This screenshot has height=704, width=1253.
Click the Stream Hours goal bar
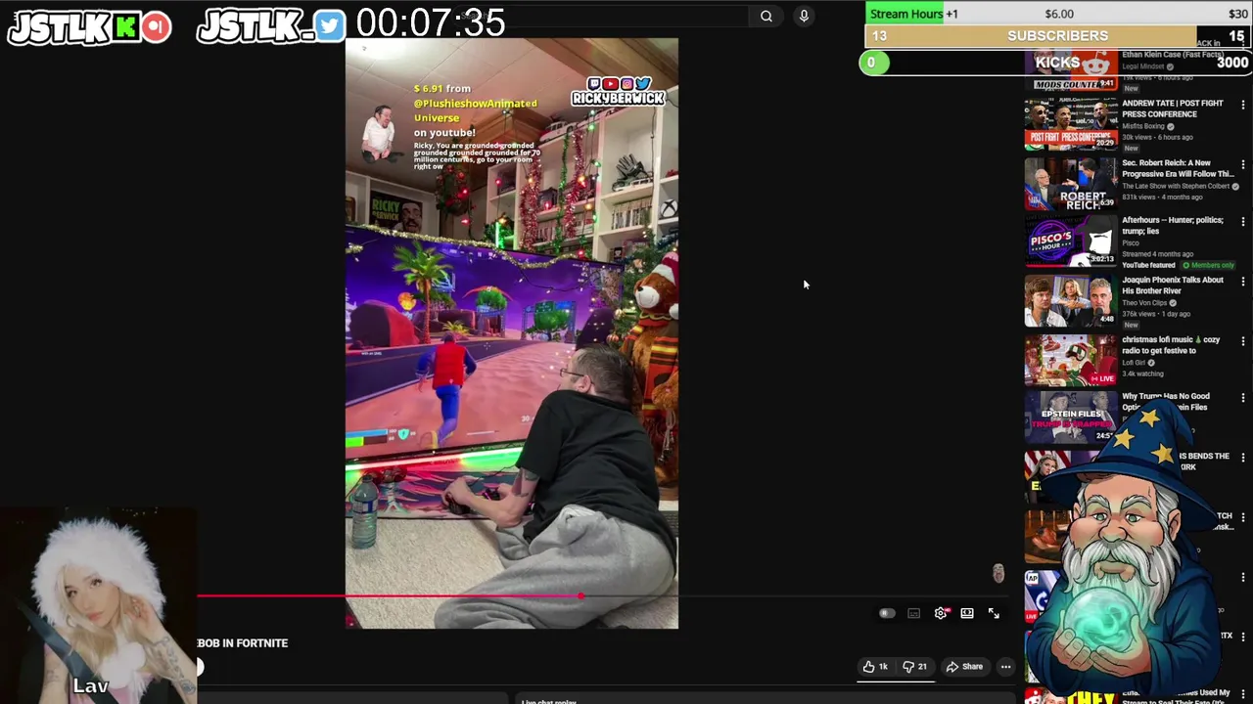click(x=1058, y=14)
